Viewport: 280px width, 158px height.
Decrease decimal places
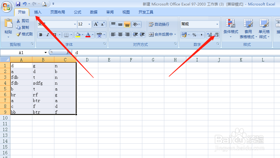(x=216, y=35)
